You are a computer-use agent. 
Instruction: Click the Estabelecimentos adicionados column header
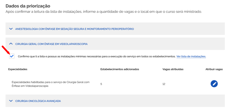[120, 69]
